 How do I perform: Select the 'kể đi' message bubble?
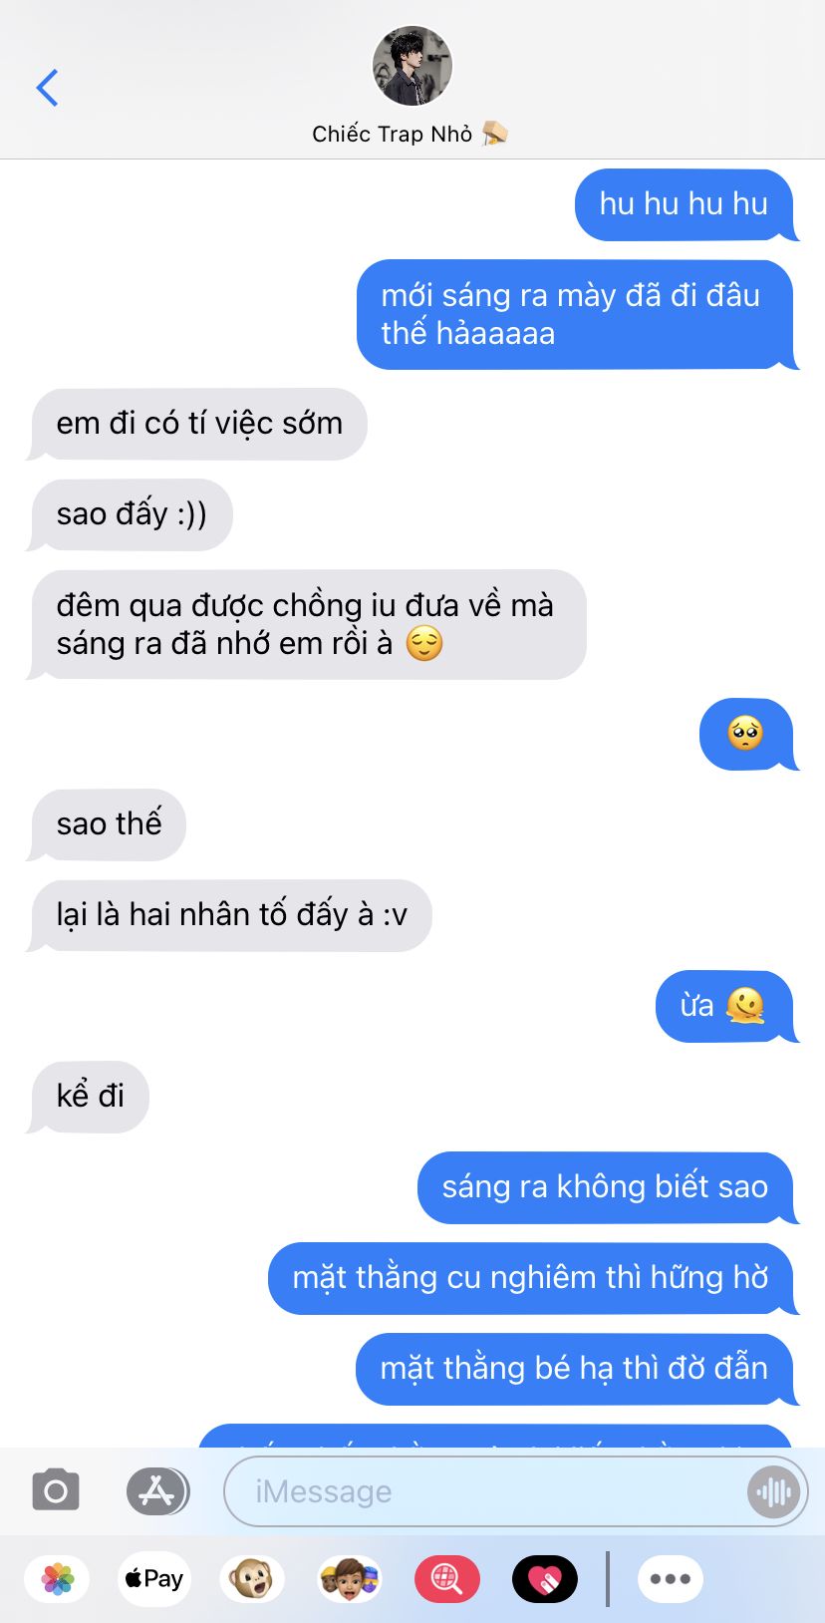89,1097
